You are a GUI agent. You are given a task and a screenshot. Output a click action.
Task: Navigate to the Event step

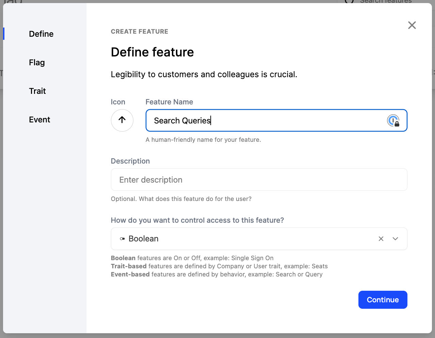point(39,119)
